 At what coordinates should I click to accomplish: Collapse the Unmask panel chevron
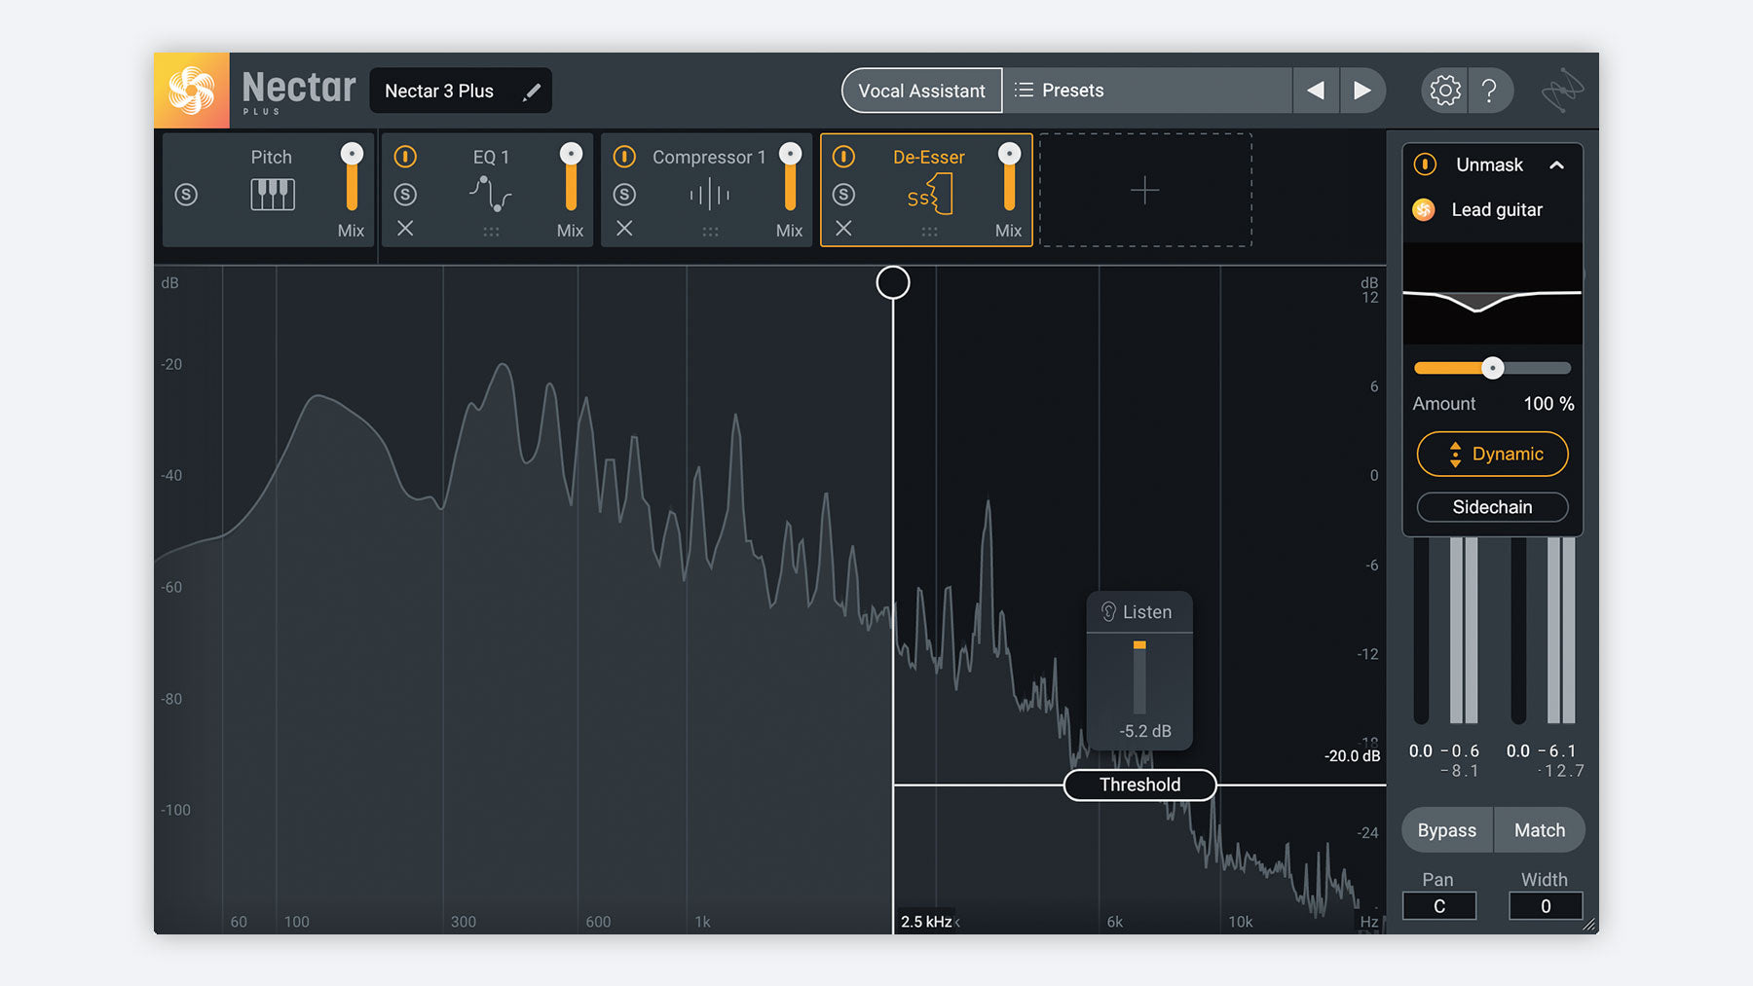point(1556,165)
